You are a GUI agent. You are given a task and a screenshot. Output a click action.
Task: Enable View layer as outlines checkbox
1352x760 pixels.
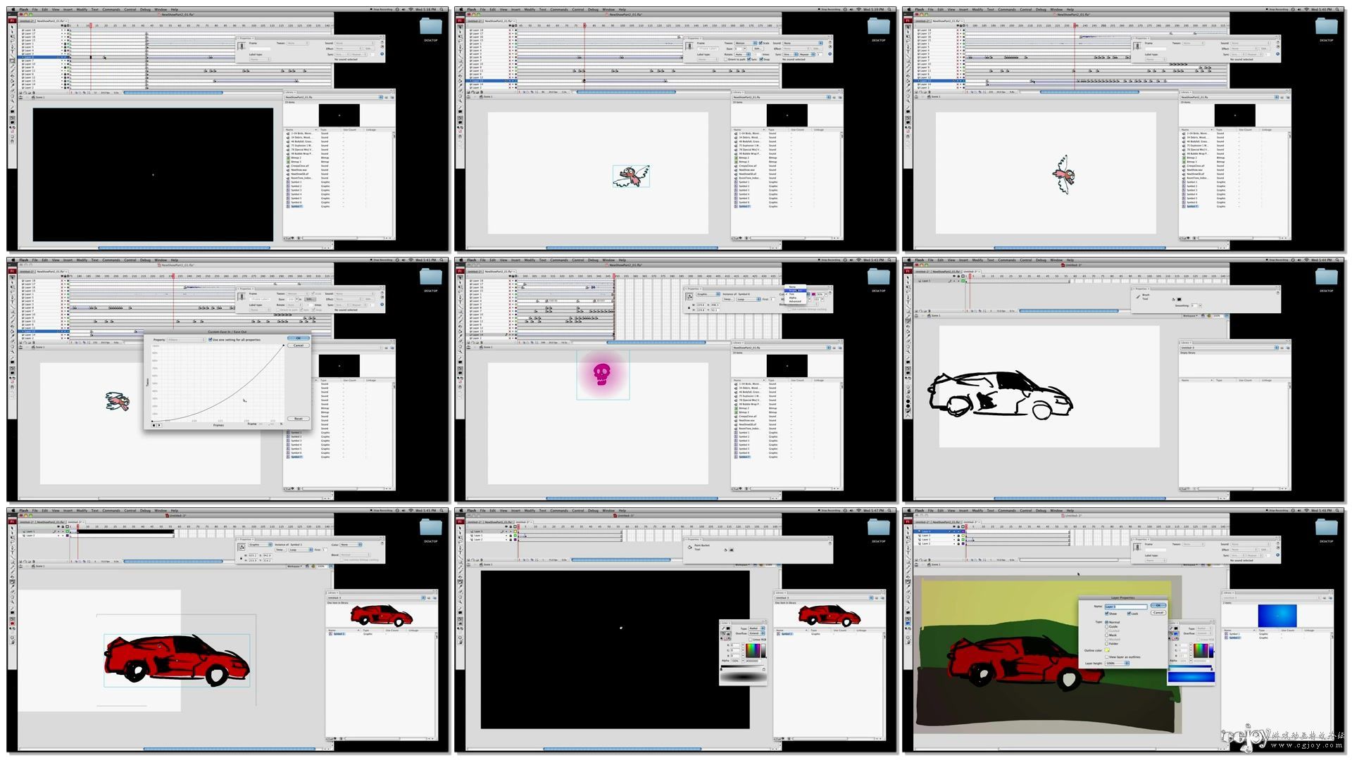(1106, 657)
